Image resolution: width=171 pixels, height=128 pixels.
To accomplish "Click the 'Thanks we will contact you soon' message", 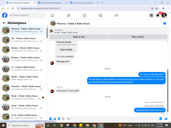I will pyautogui.click(x=150, y=110).
